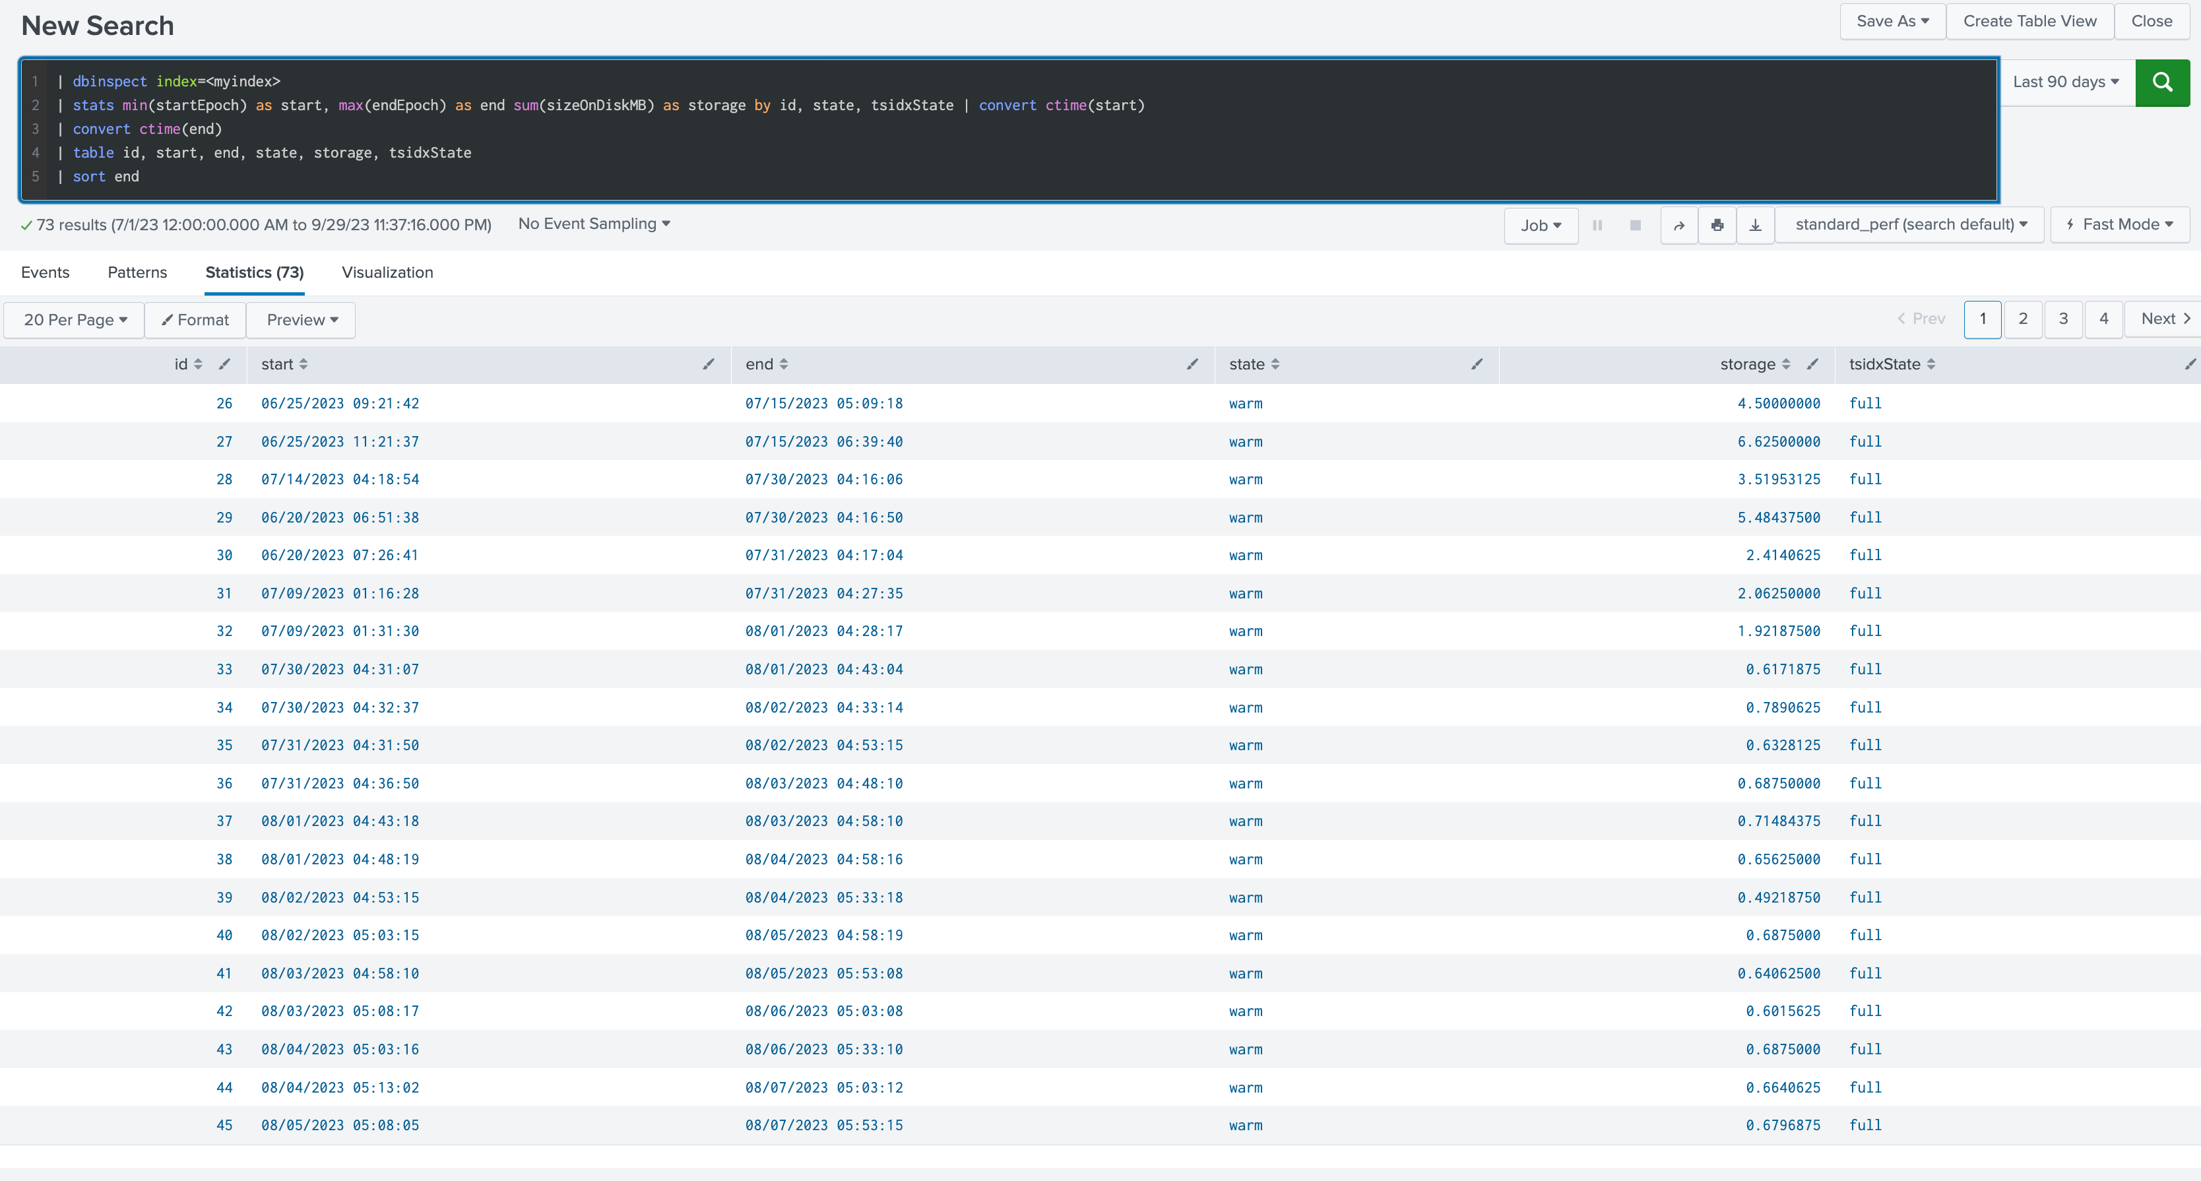Export results via the download icon
Viewport: 2201px width, 1181px height.
coord(1755,225)
